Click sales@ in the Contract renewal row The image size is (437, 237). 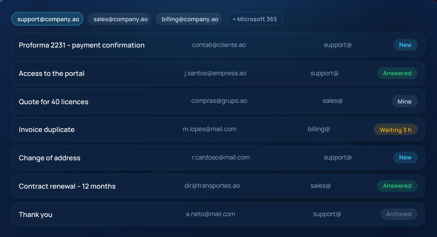point(321,186)
